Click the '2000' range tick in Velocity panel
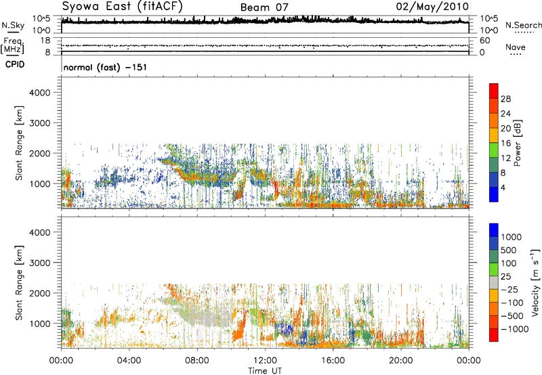This screenshot has height=375, width=542. [x=40, y=293]
